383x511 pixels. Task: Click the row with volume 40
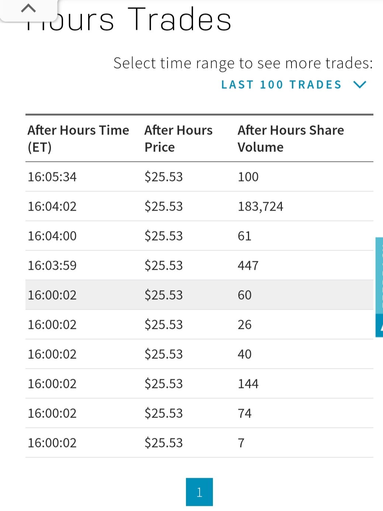(x=199, y=354)
